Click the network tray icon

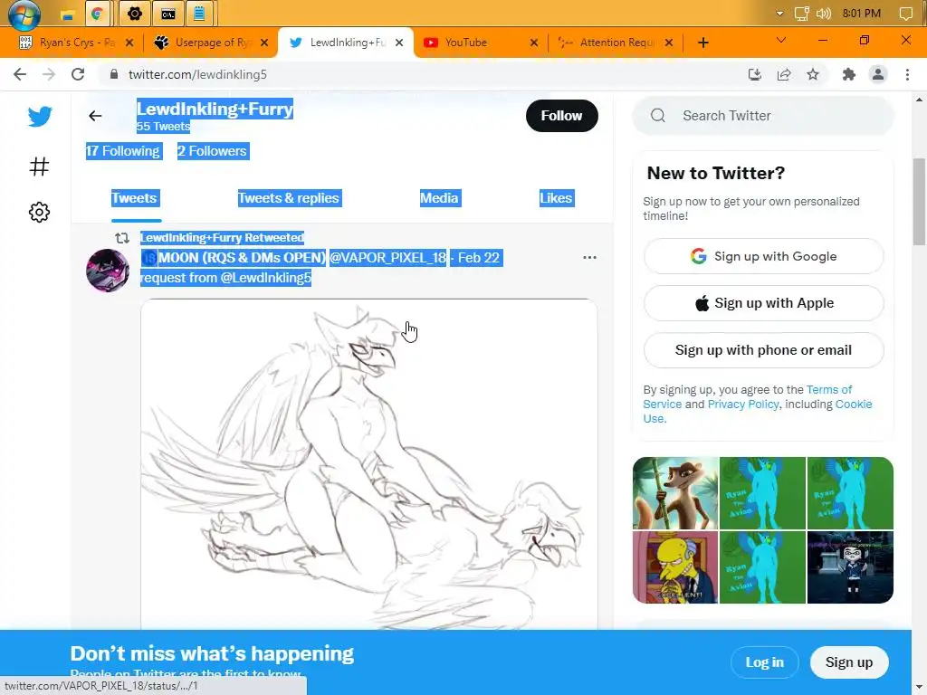pos(802,14)
